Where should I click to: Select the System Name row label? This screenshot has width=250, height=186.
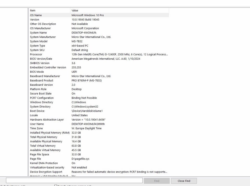tap(38, 33)
